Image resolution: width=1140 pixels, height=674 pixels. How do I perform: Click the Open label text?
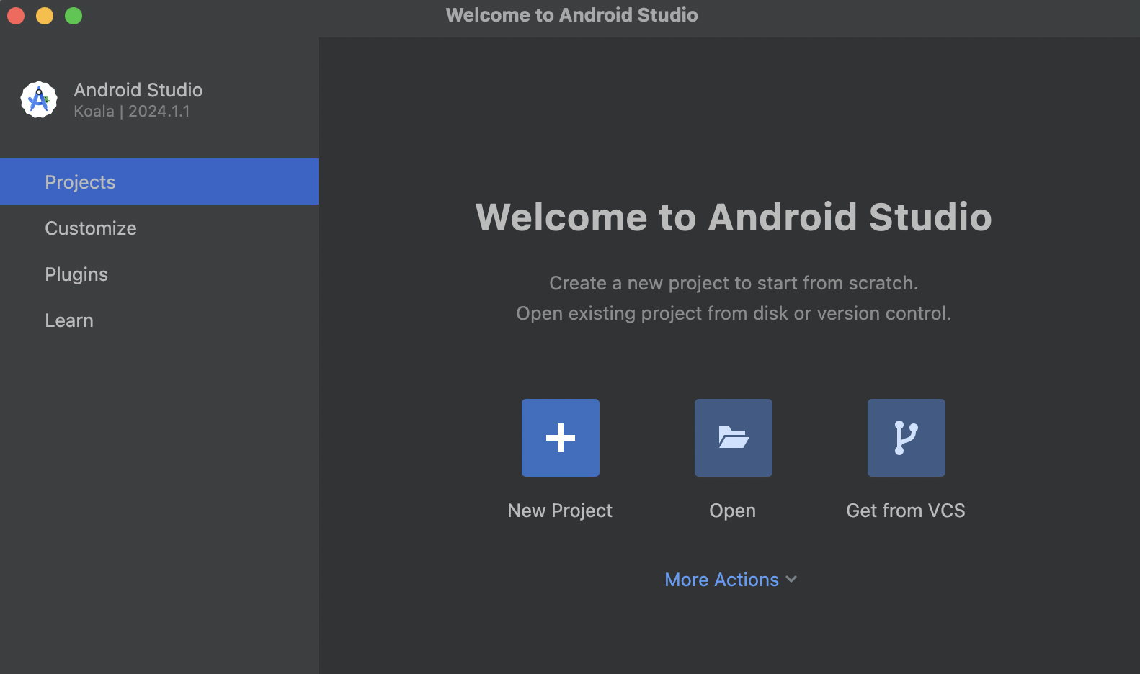(733, 511)
